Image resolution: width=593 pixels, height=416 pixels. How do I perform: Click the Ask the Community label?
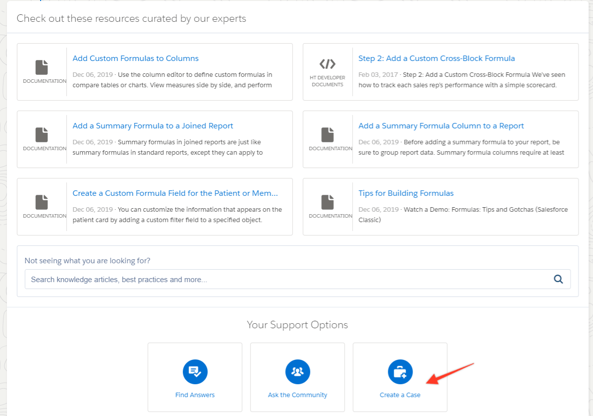pos(297,395)
